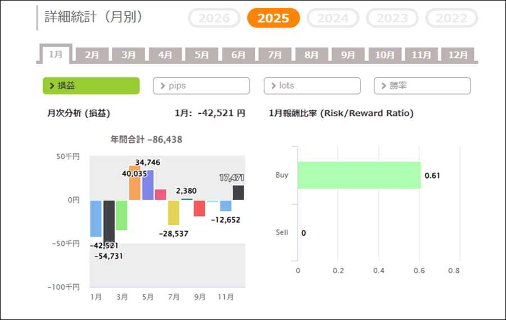Click the green Buy ratio bar

(x=359, y=175)
